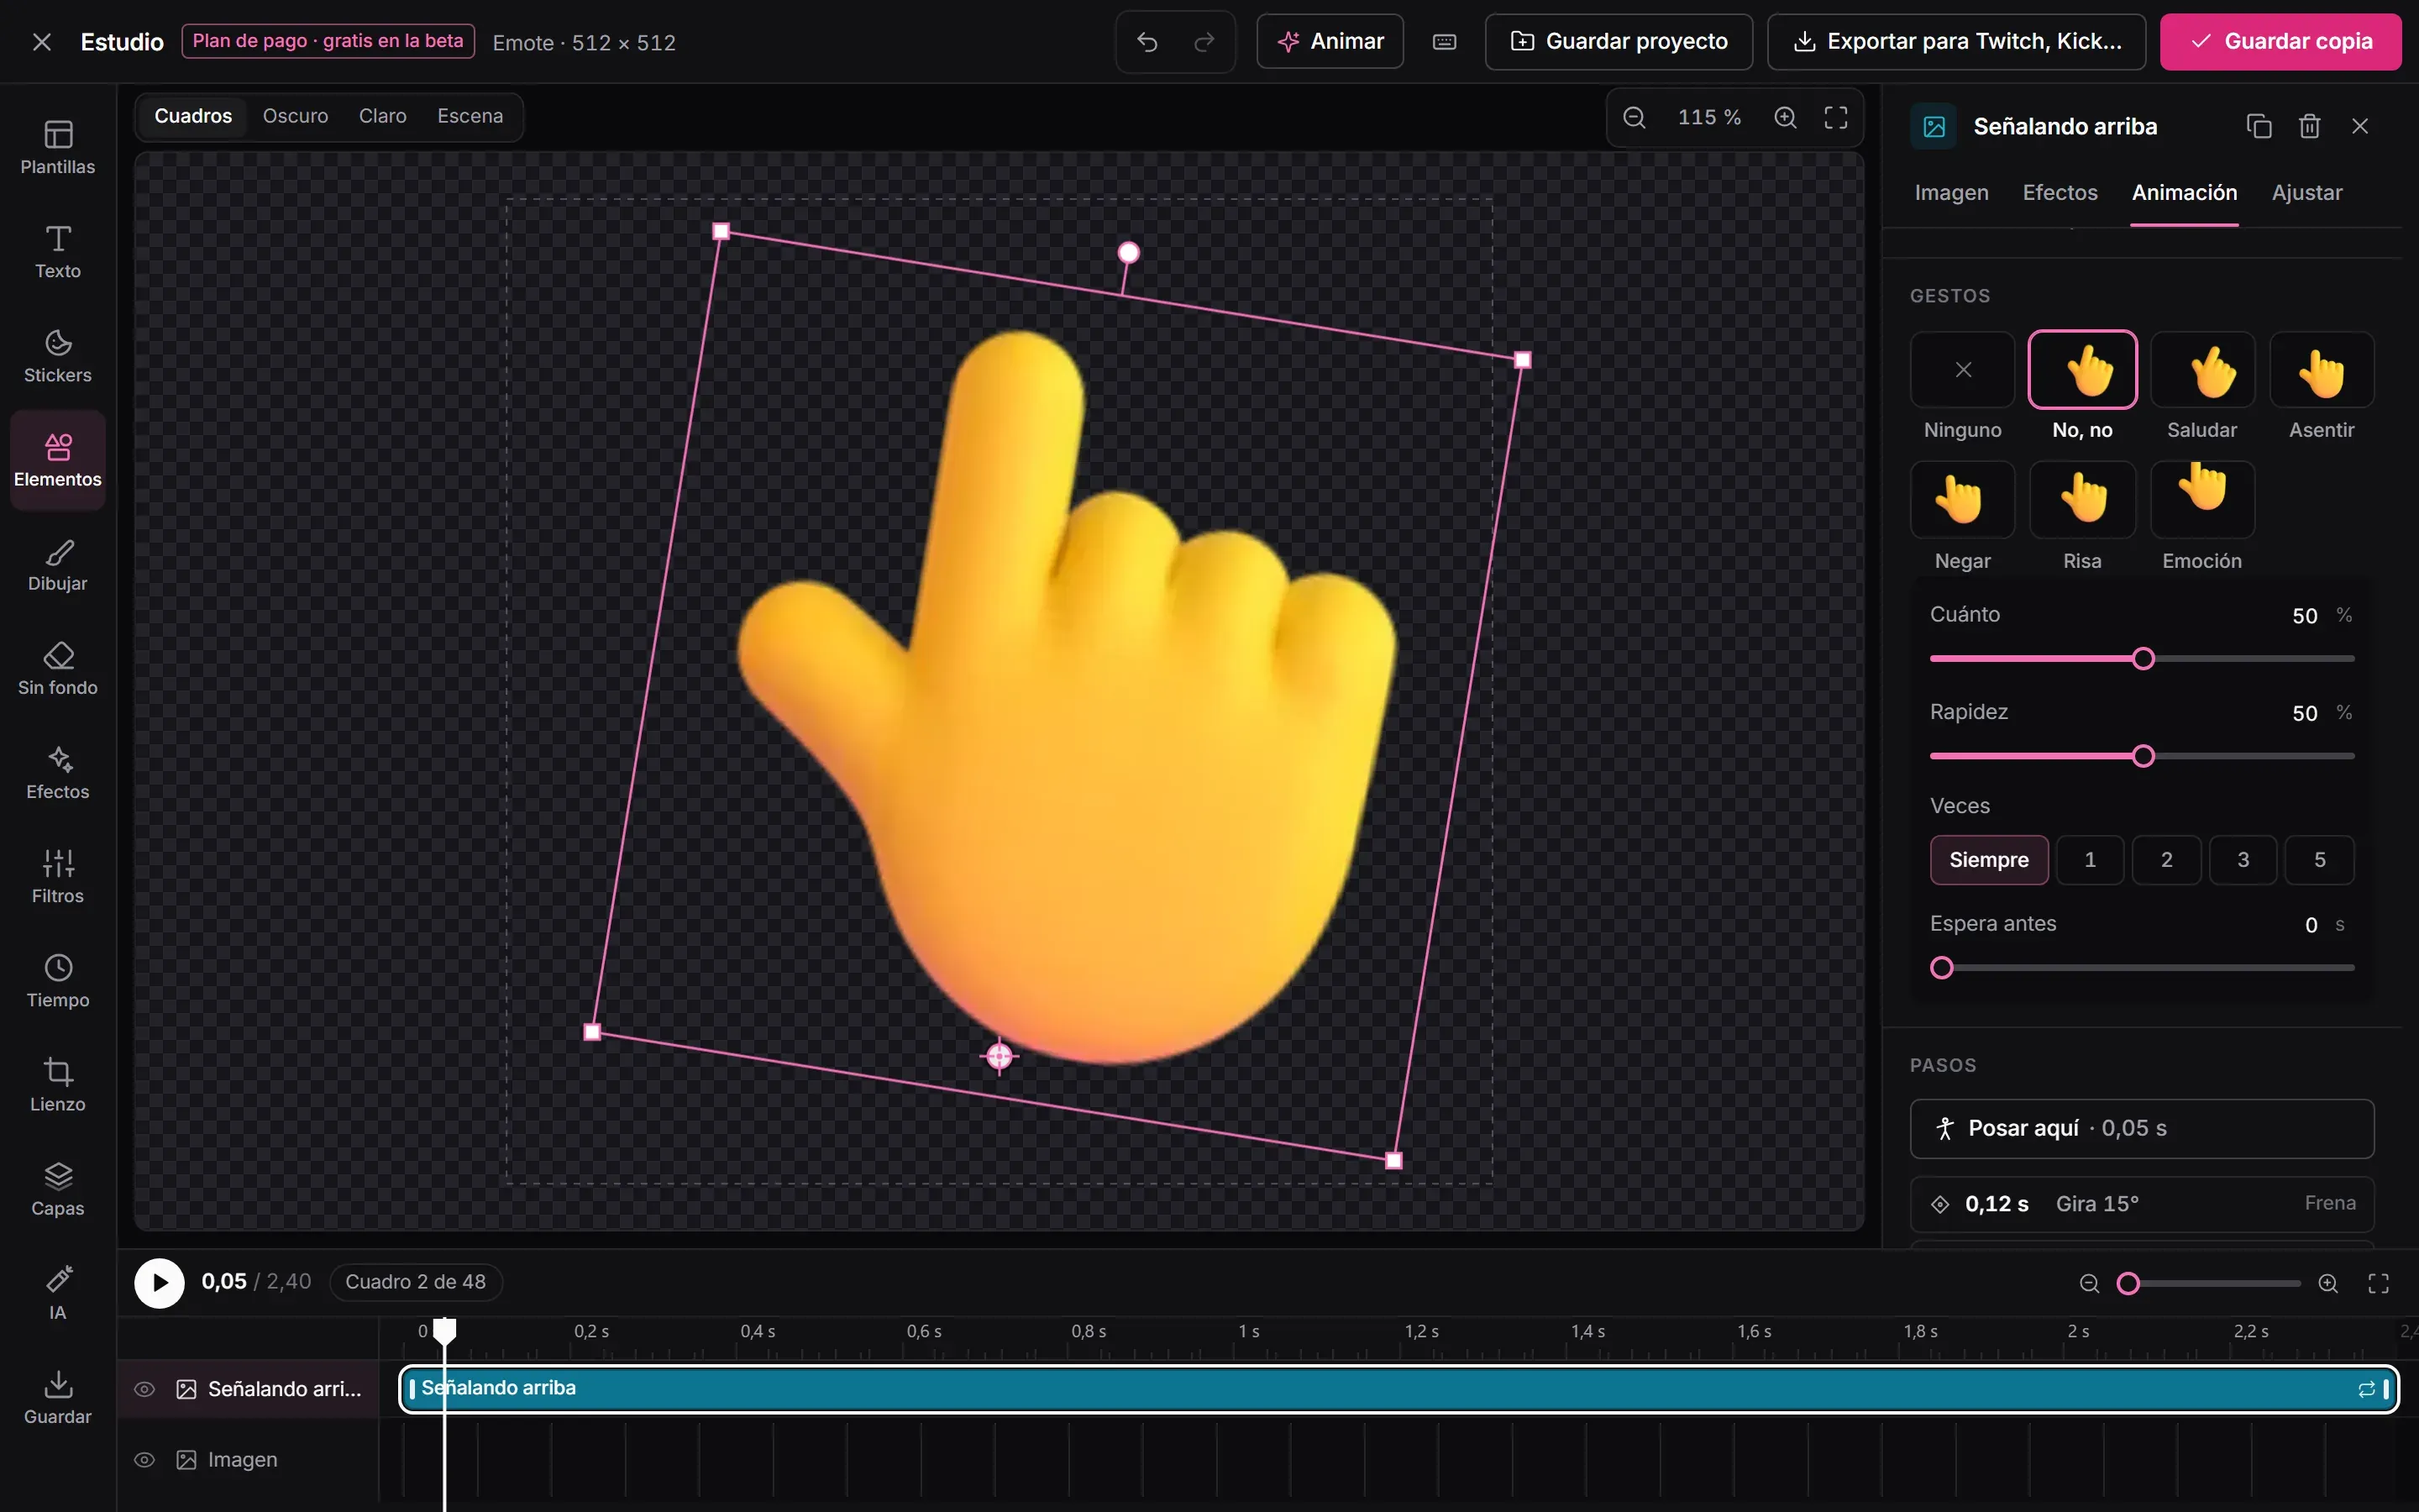Set Veces to 5
This screenshot has width=2419, height=1512.
(x=2320, y=860)
